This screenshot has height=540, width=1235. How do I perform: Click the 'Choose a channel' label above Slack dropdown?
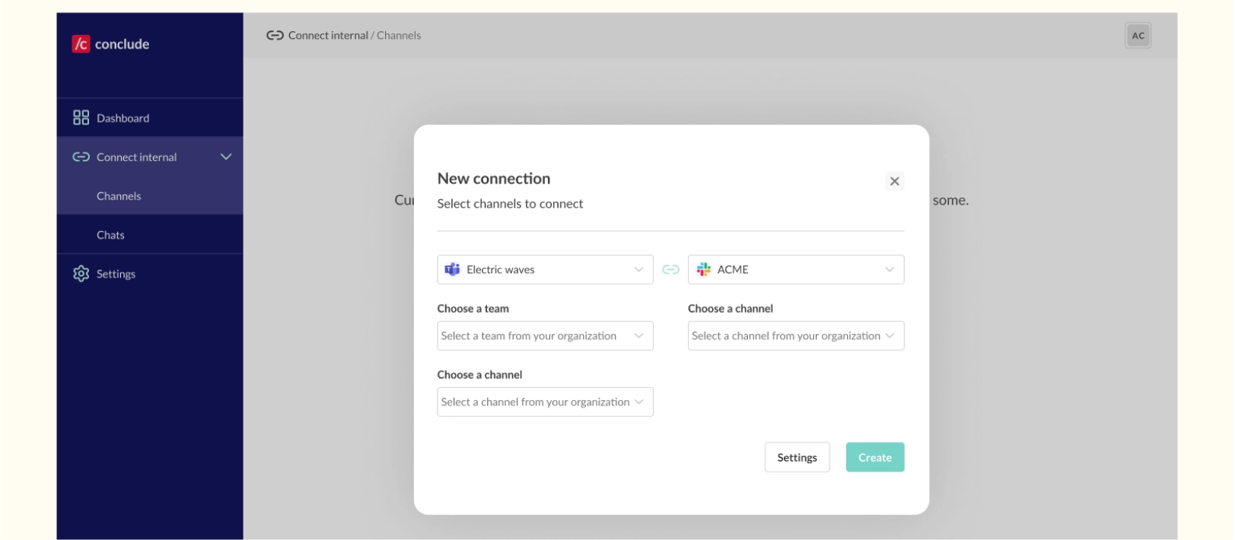point(730,309)
